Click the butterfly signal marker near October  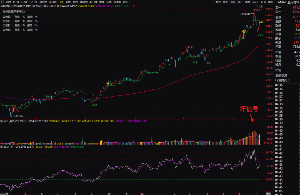coord(108,83)
